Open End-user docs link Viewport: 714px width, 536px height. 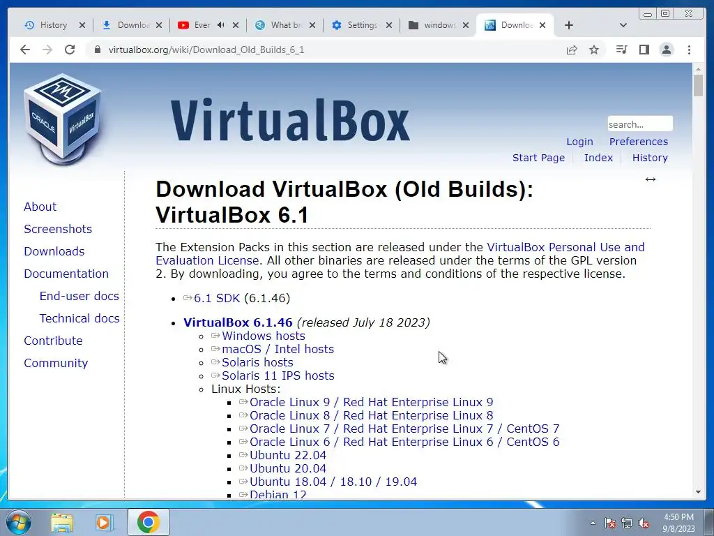(x=79, y=296)
